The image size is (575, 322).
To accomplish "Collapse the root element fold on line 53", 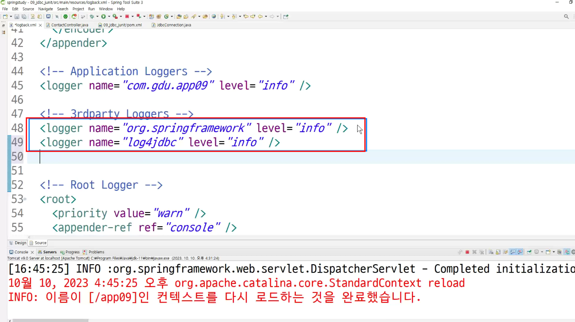I will click(x=25, y=199).
